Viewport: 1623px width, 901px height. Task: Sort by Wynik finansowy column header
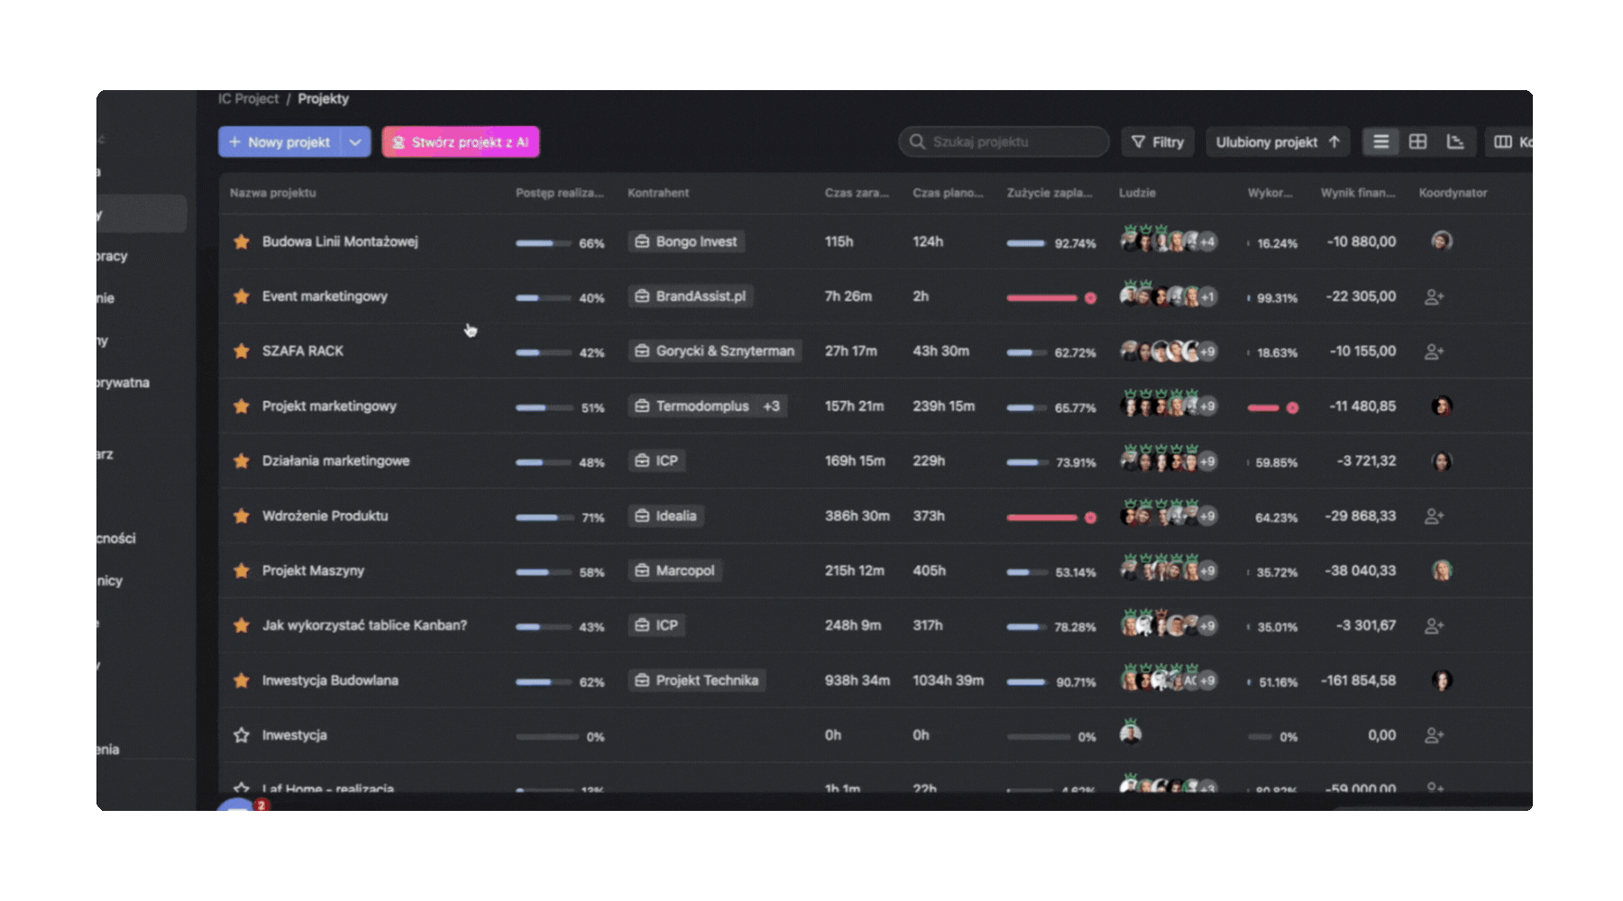click(x=1358, y=193)
